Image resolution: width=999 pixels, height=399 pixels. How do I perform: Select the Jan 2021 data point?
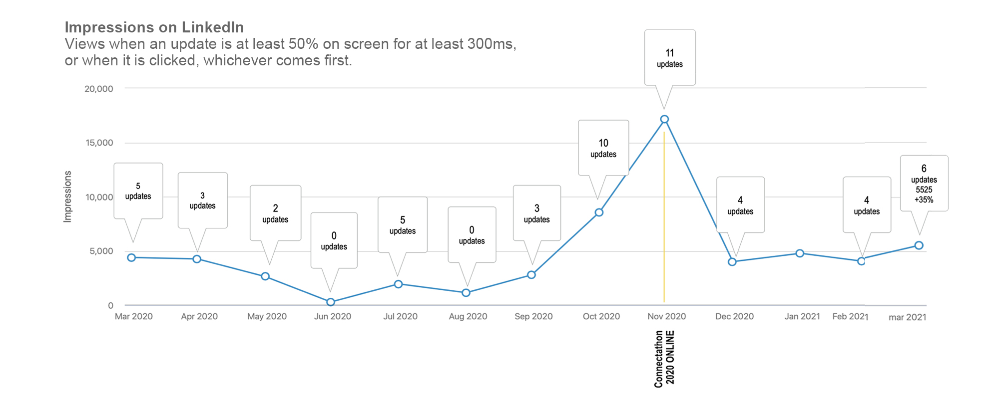click(800, 253)
